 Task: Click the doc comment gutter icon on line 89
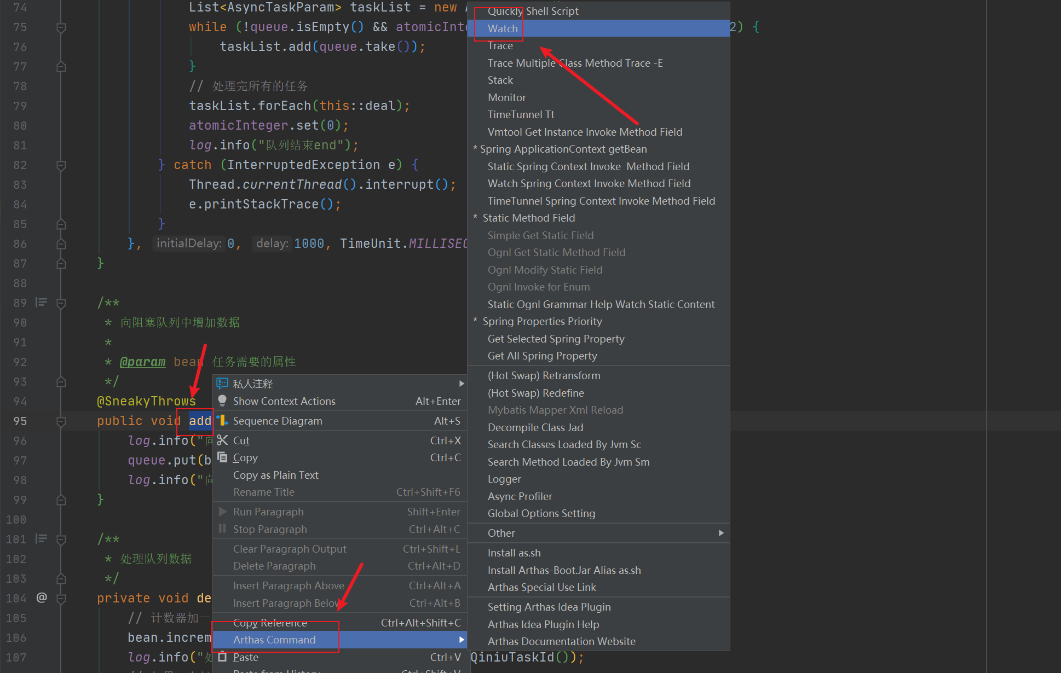[x=41, y=302]
